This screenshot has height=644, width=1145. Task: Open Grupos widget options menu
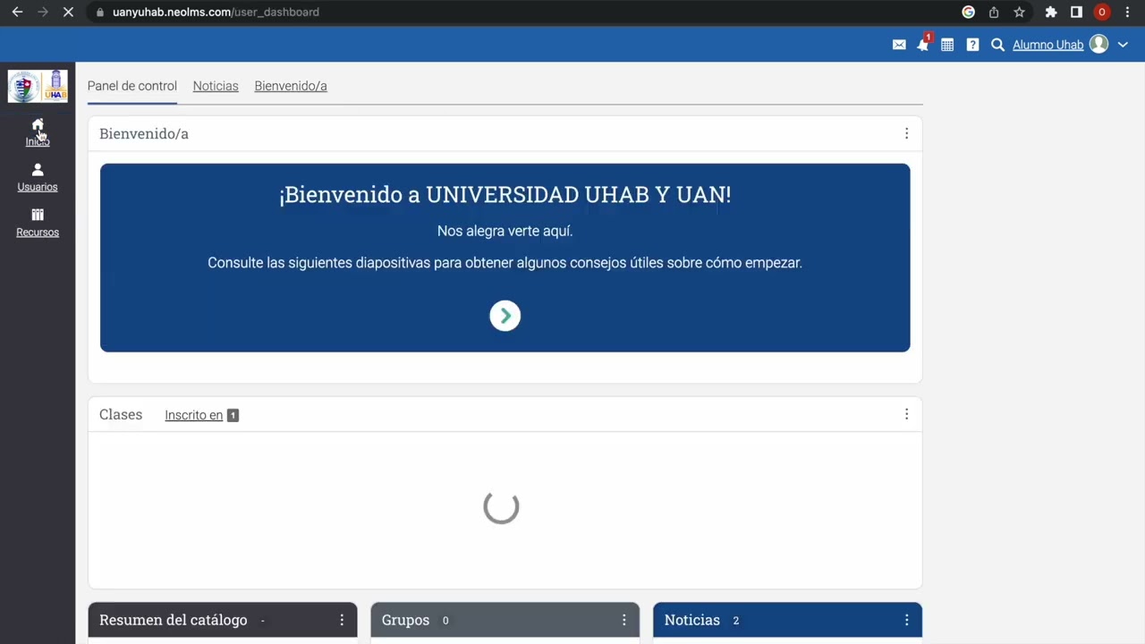tap(624, 620)
